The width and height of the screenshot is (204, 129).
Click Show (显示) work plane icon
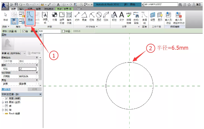click(160, 16)
